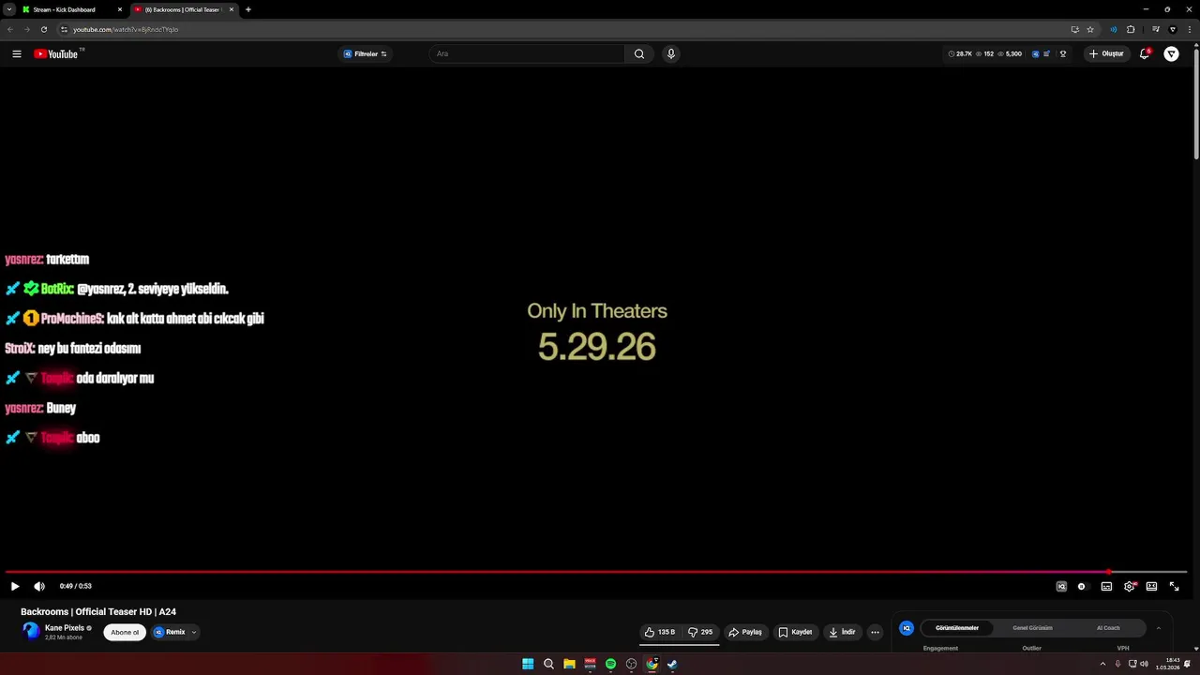This screenshot has height=675, width=1200.
Task: Open site information for the youtube.com address
Action: coord(64,29)
